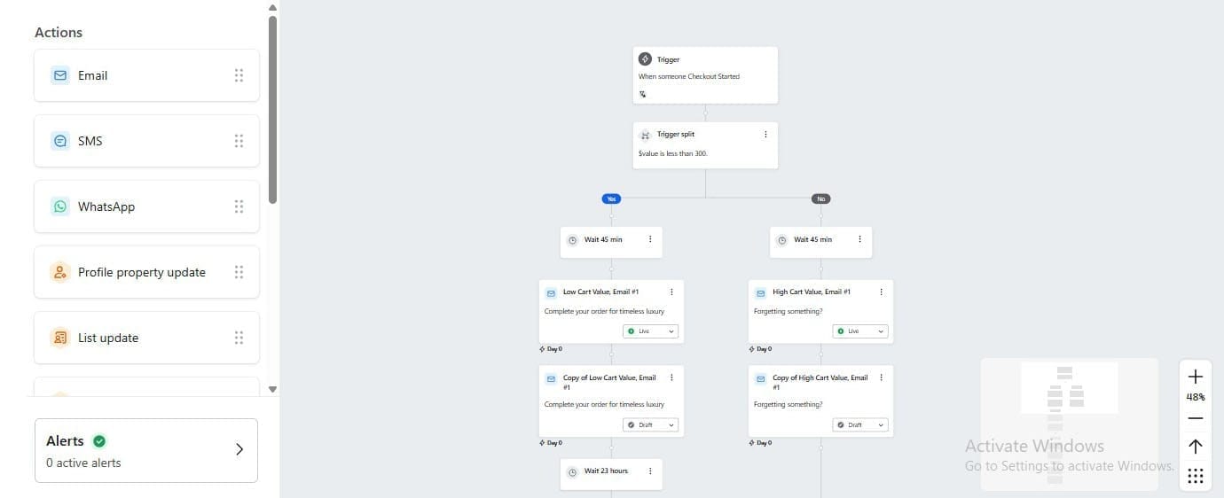Open Live status dropdown on Low Cart Email #1
Image resolution: width=1224 pixels, height=498 pixels.
[x=651, y=331]
